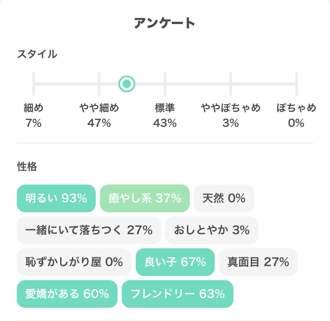
Task: Click the slider tick above ぽちゃめ
Action: tap(296, 84)
